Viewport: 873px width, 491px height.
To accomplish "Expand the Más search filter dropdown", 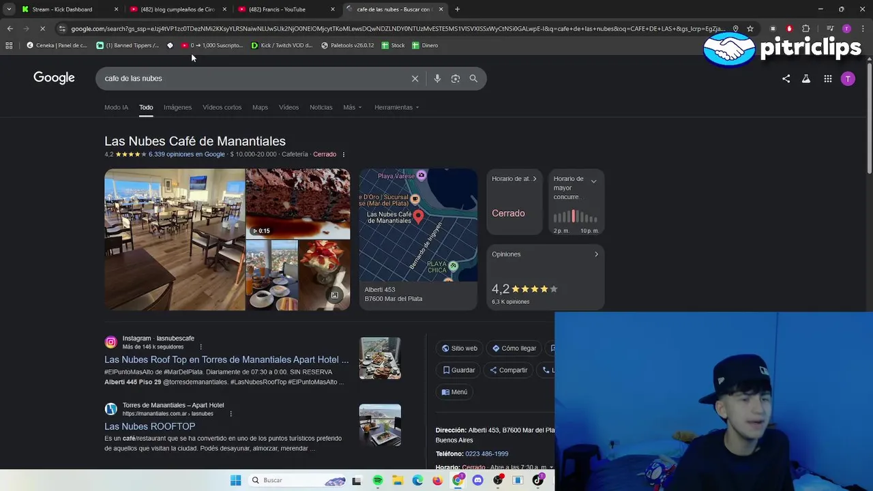I will (352, 107).
